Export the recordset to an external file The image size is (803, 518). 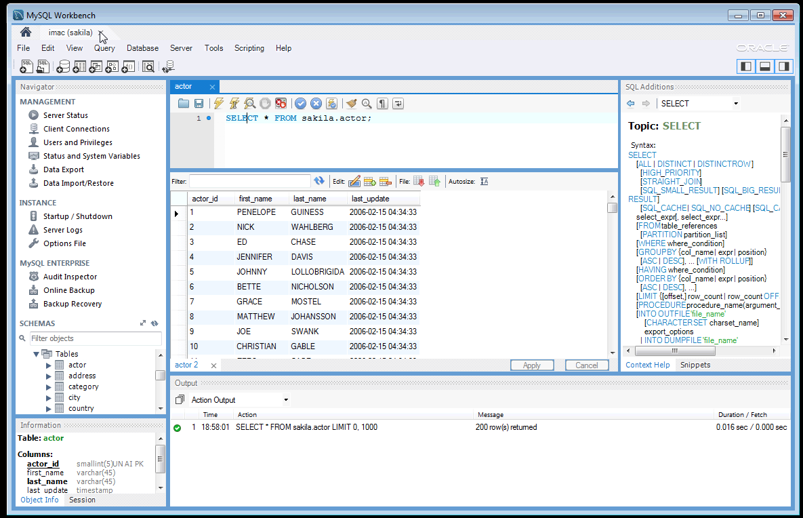419,182
